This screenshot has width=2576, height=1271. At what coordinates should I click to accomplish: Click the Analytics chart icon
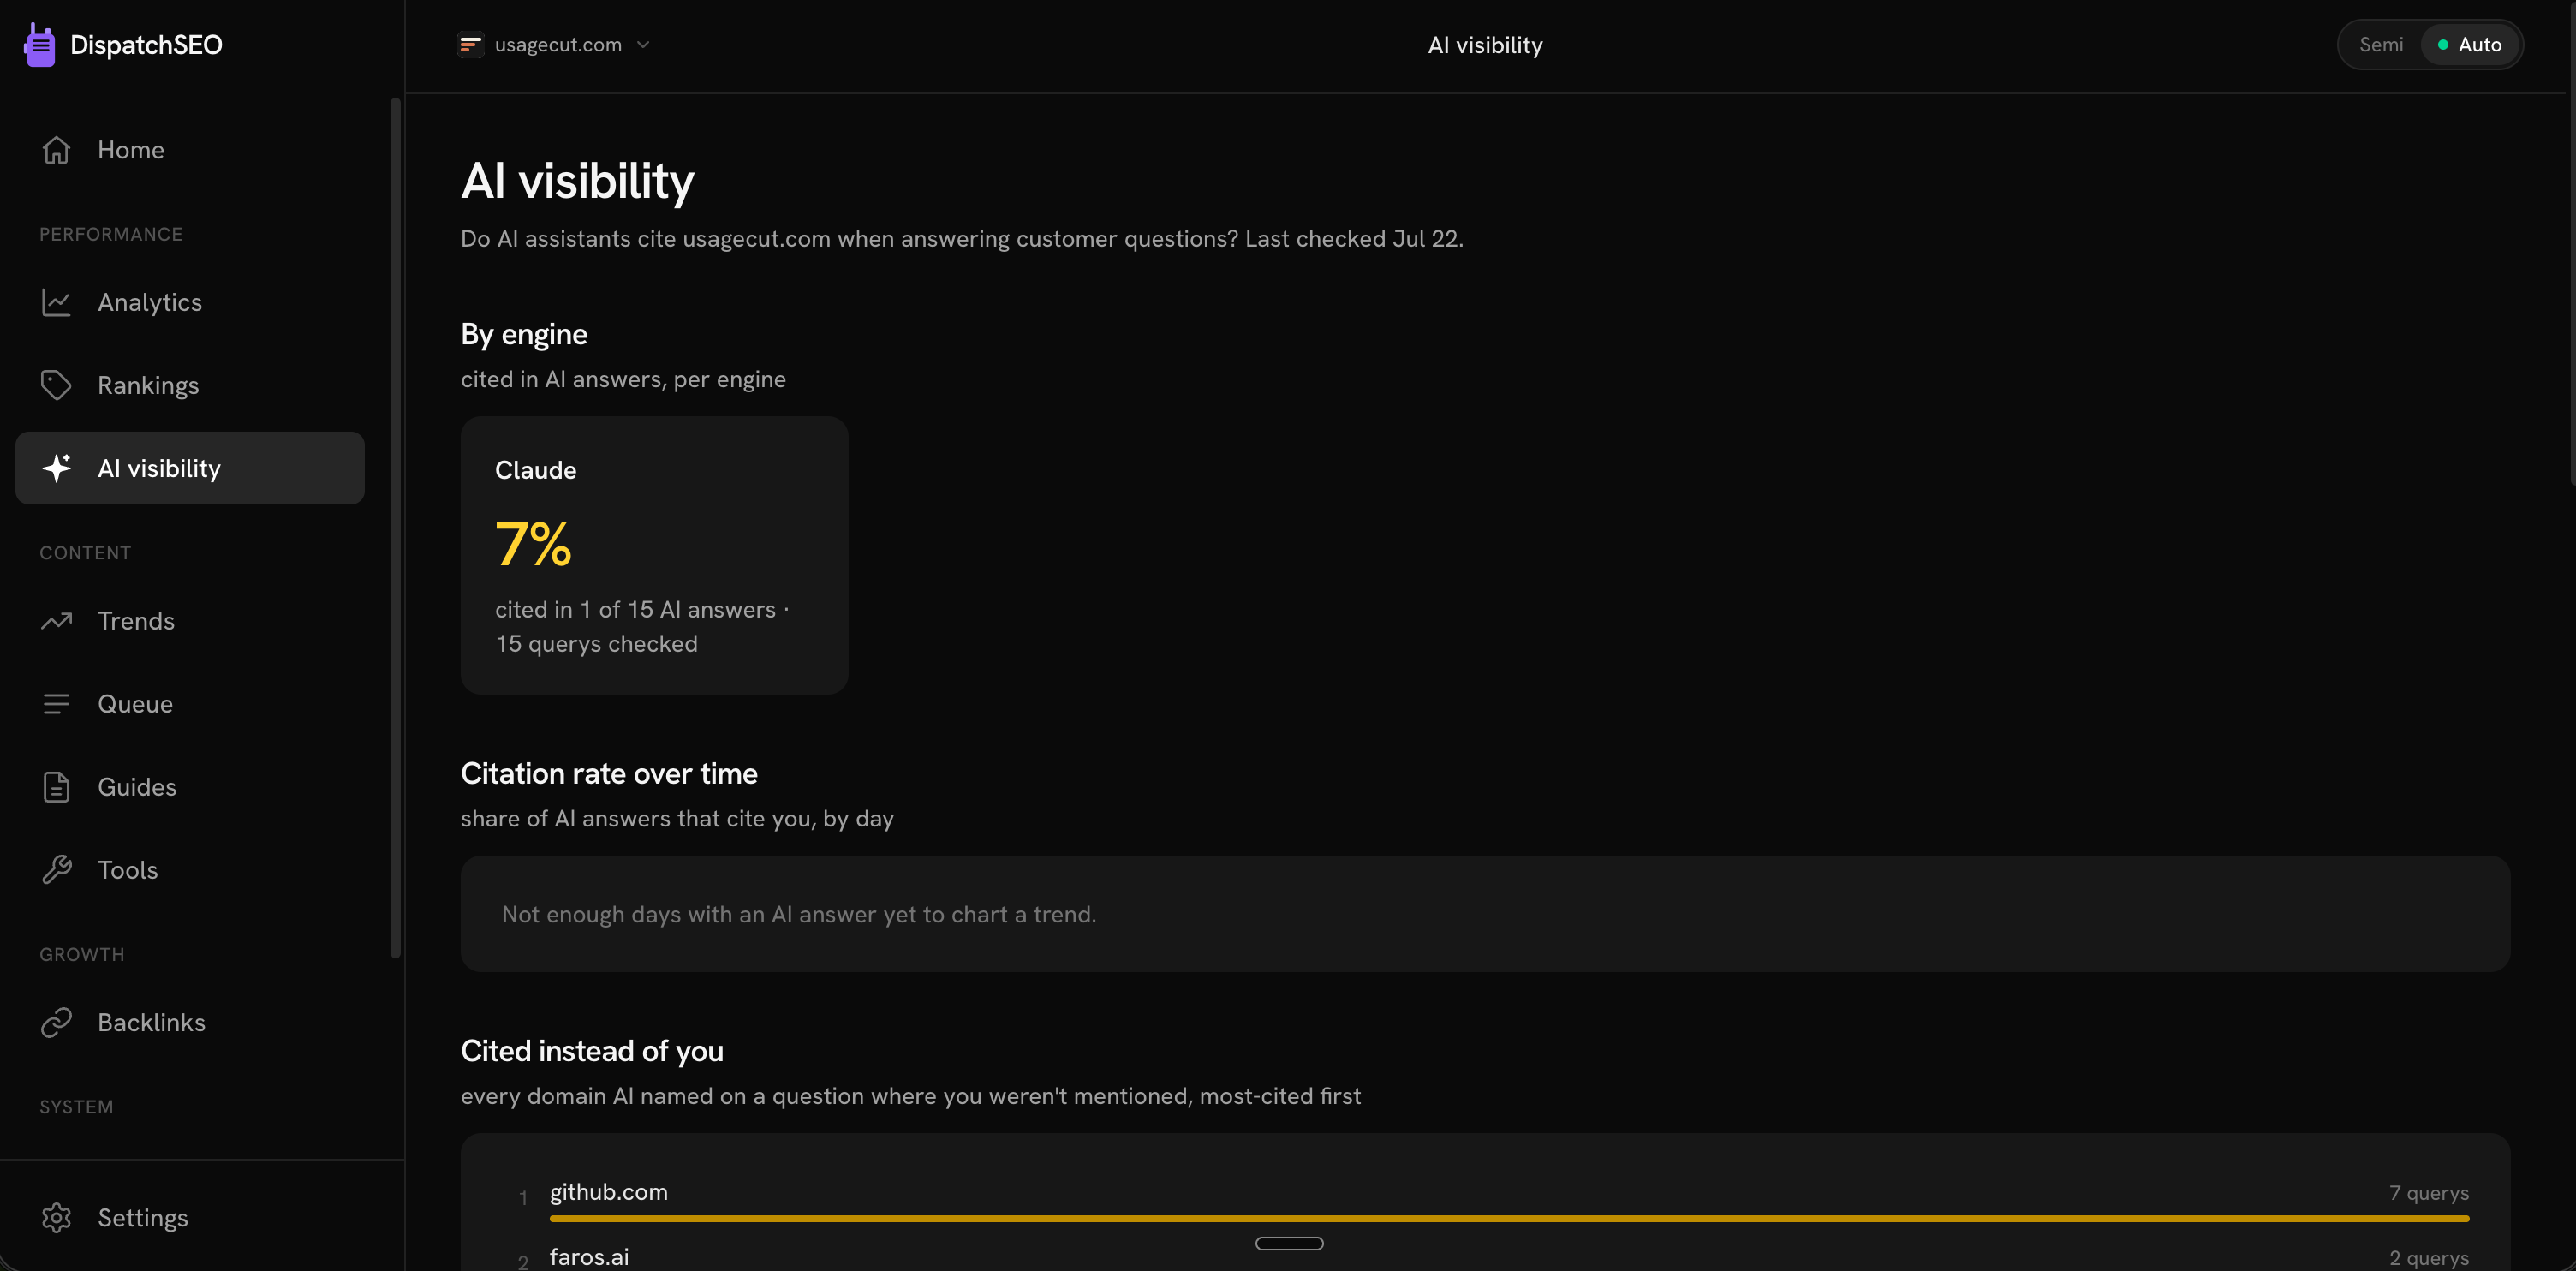tap(56, 302)
